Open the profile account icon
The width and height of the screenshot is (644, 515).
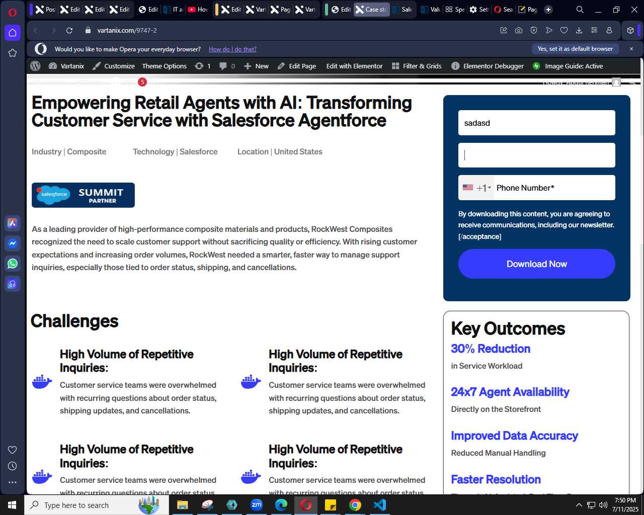click(x=609, y=30)
